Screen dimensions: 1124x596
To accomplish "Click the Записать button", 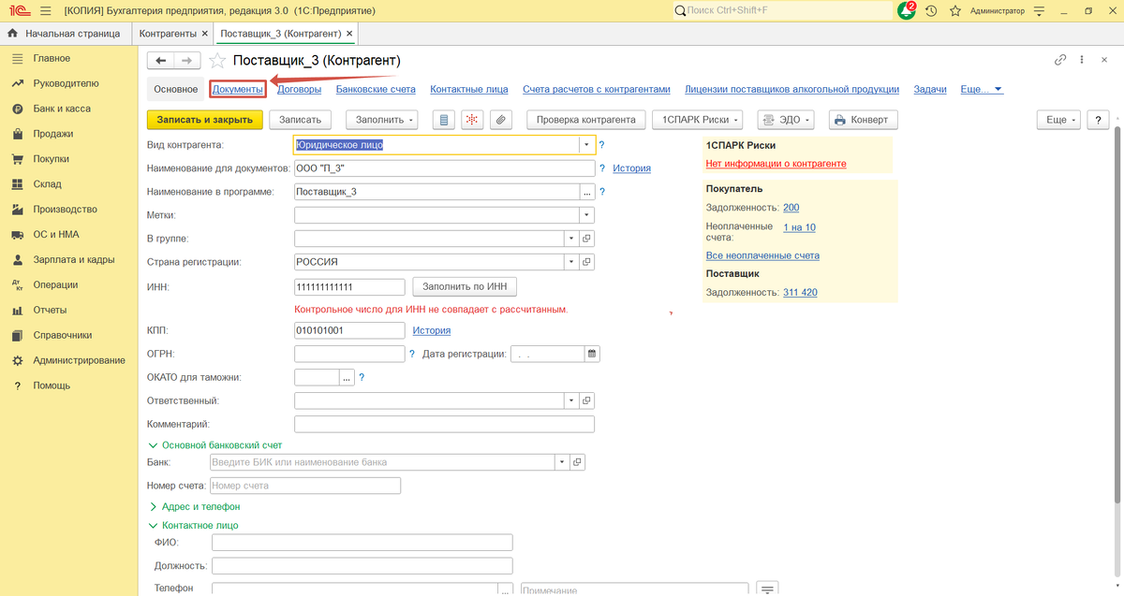I will (x=300, y=120).
